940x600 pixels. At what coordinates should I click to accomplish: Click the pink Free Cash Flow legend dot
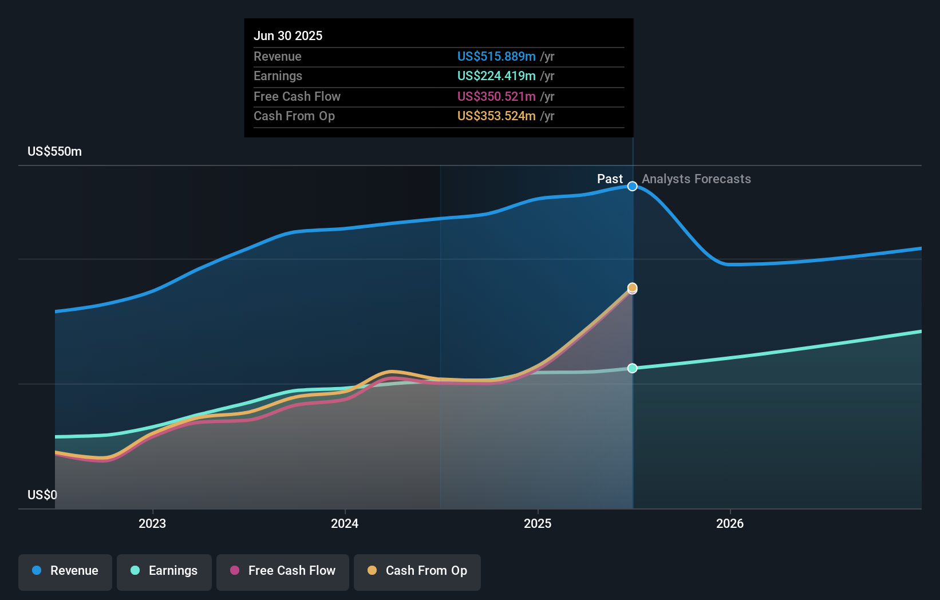(234, 571)
